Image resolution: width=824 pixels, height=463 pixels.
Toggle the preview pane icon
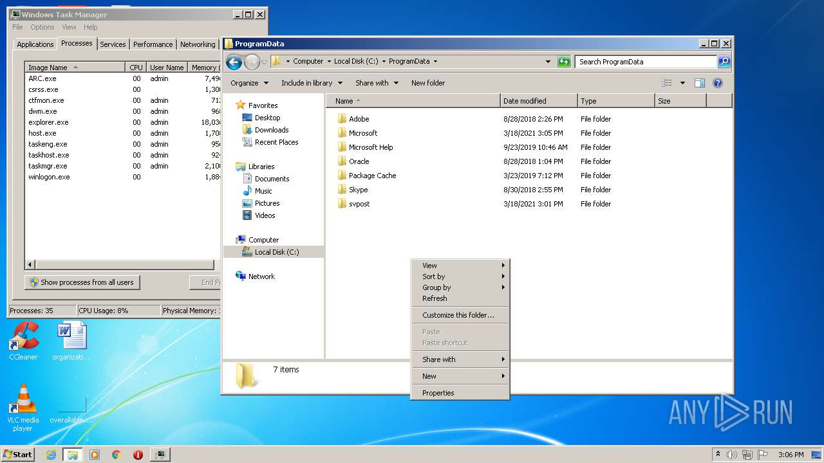pos(700,83)
